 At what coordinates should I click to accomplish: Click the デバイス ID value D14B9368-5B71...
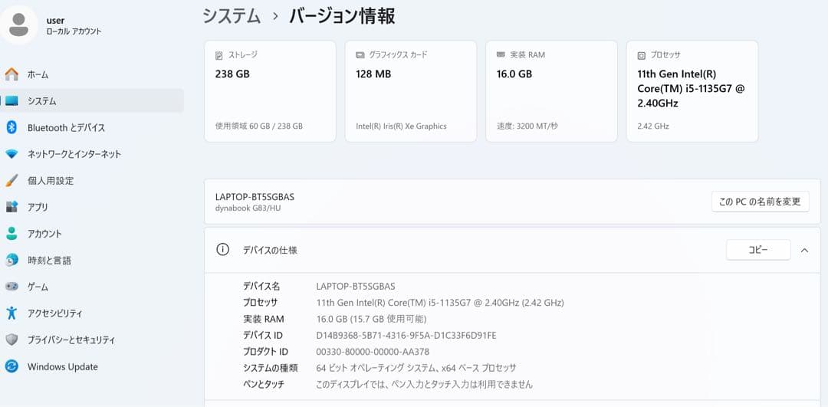click(x=406, y=335)
